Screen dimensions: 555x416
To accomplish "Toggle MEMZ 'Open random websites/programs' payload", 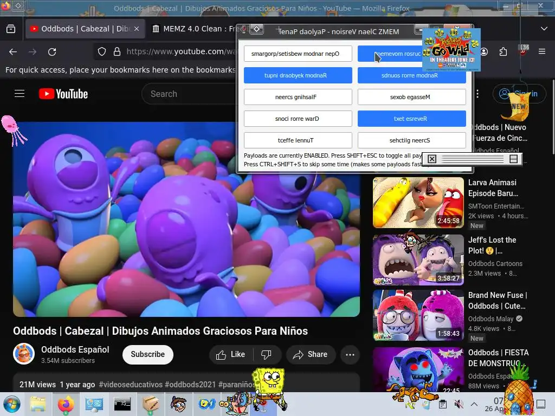I will coord(298,54).
